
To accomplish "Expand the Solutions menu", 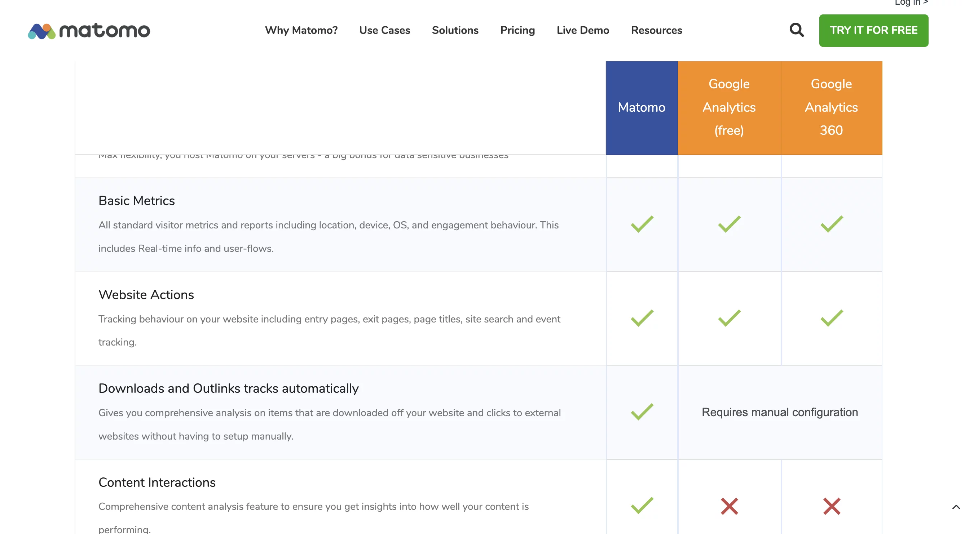I will point(455,30).
